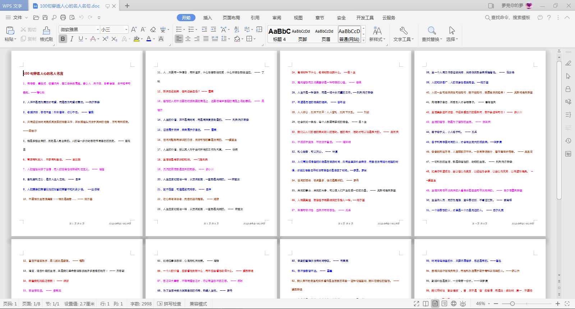This screenshot has height=309, width=575.
Task: Toggle page layout view in status bar
Action: click(435, 304)
